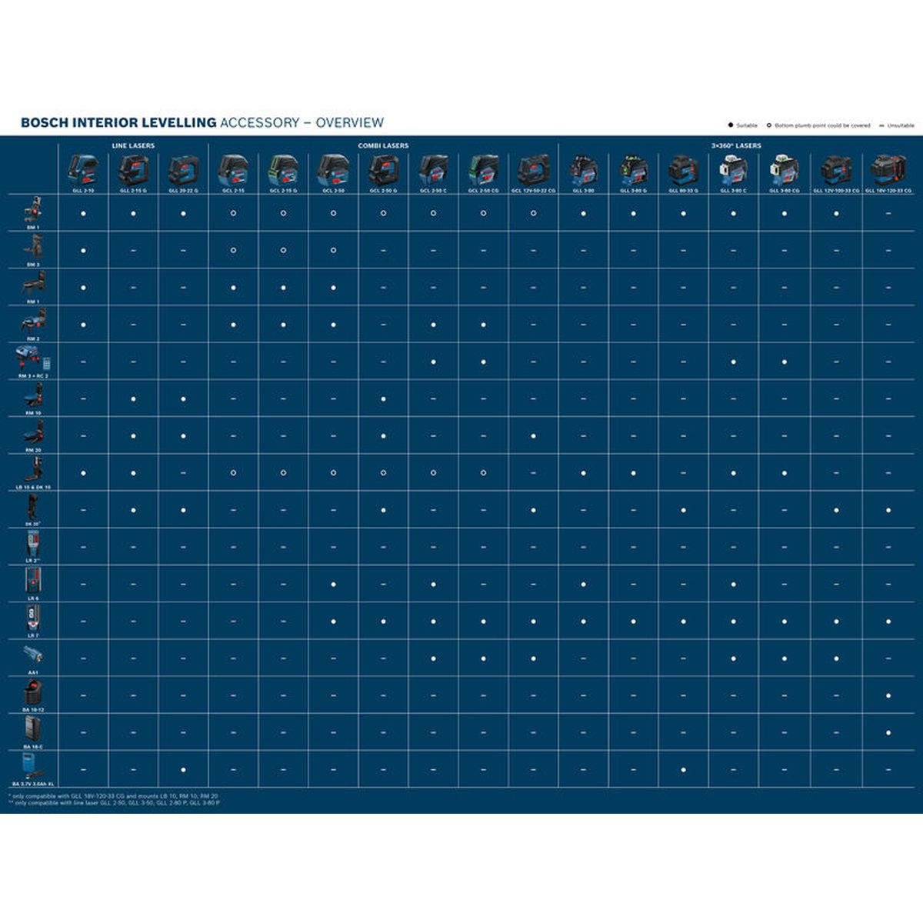Select the GLL 2-15 G laser picture
Image resolution: width=923 pixels, height=923 pixels.
pos(133,170)
